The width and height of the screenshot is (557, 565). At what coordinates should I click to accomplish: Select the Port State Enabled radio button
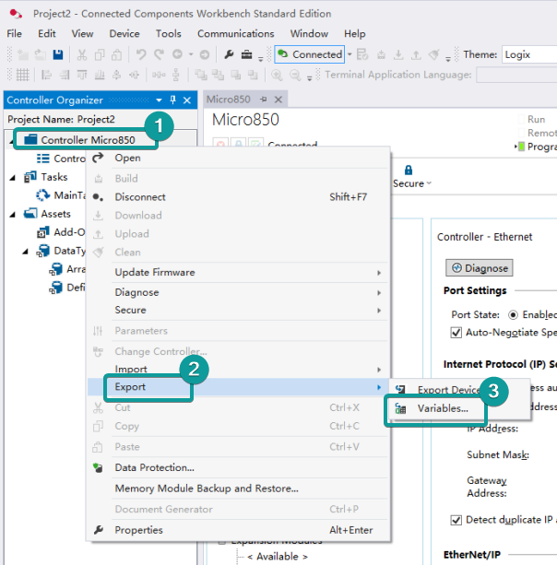(x=513, y=314)
